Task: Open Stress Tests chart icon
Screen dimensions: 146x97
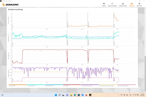Action: click(123, 4)
